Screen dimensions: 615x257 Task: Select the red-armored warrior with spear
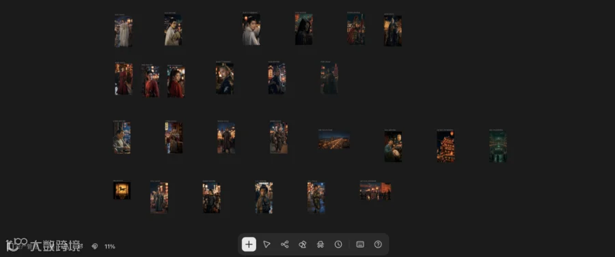coord(356,29)
